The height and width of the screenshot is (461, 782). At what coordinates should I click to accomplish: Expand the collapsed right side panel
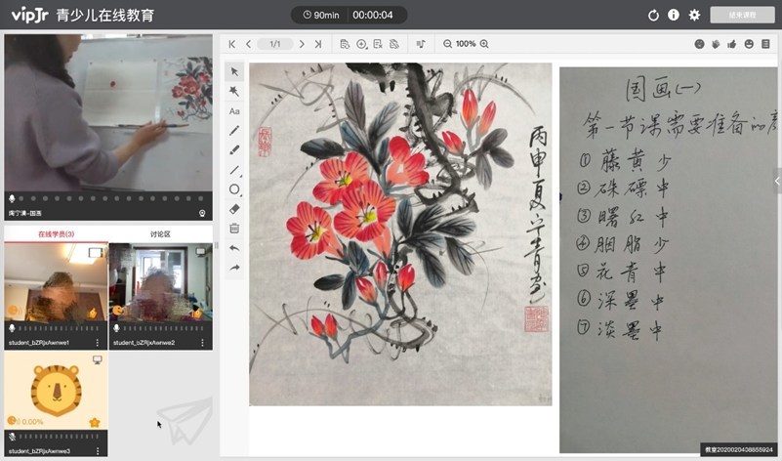(x=777, y=181)
